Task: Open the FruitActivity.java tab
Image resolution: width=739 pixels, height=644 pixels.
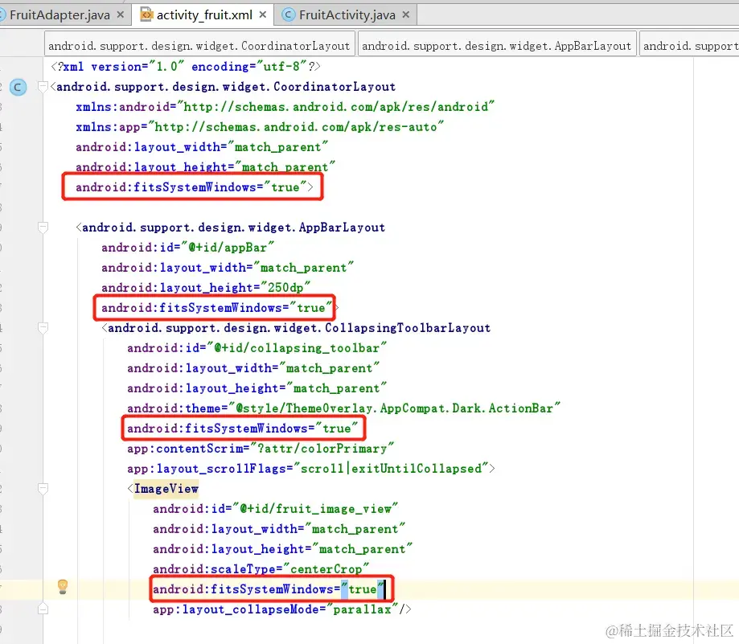Action: pyautogui.click(x=347, y=15)
